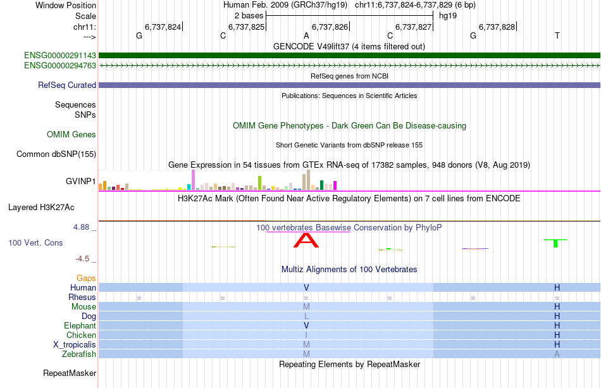Click the Zebrafish A amino acid
Viewport: 601px width, 388px height.
(557, 354)
